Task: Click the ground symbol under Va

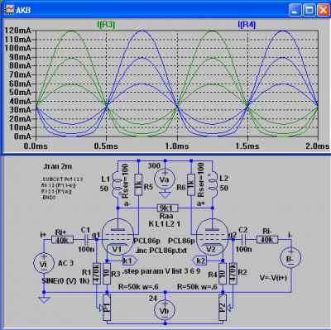Action: (165, 195)
